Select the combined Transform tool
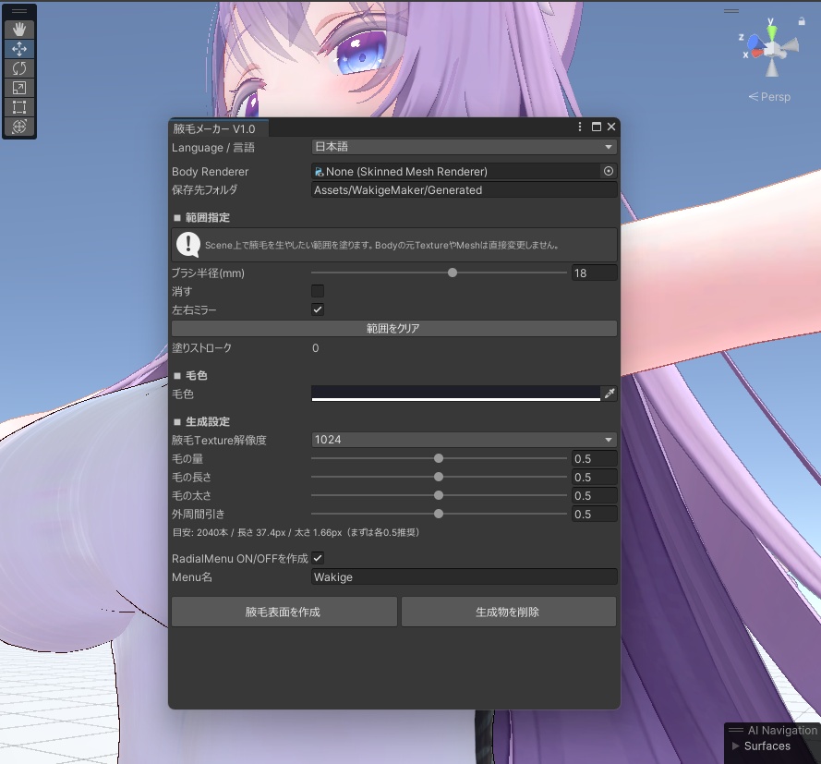Viewport: 821px width, 764px height. tap(19, 127)
